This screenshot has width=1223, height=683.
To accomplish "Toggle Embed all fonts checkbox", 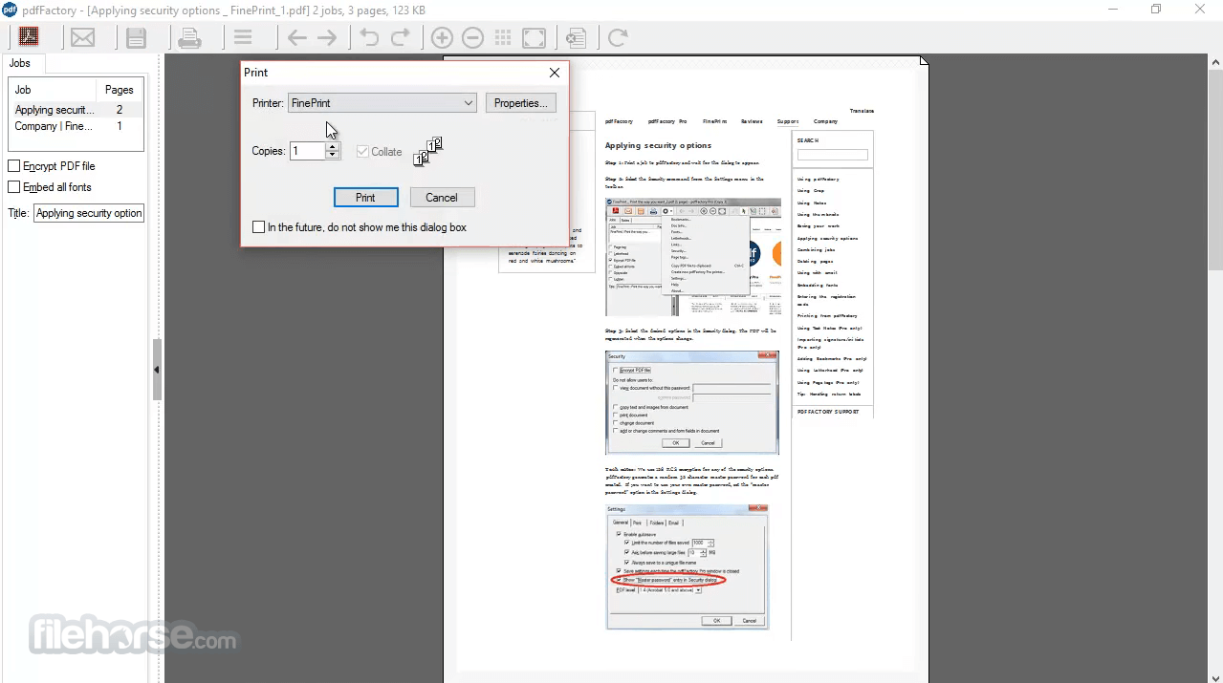I will pos(14,187).
